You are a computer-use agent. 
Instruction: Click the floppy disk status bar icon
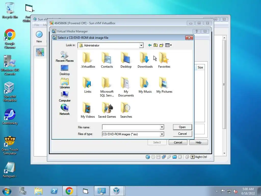click(159, 157)
